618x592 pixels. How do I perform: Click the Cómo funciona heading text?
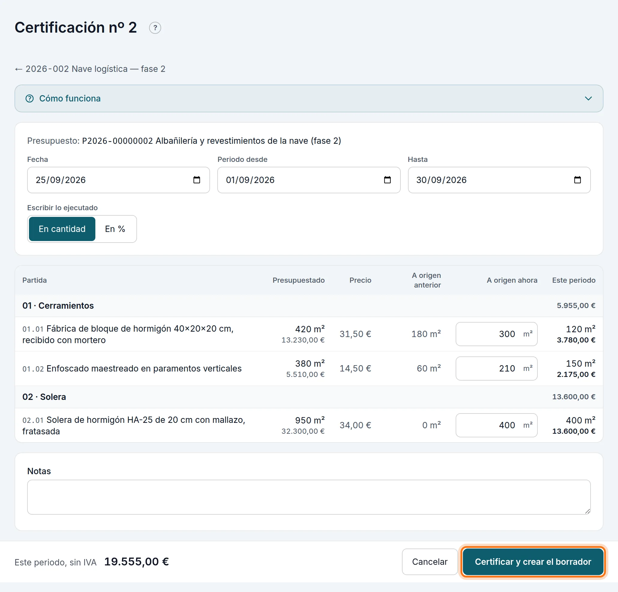(x=70, y=98)
